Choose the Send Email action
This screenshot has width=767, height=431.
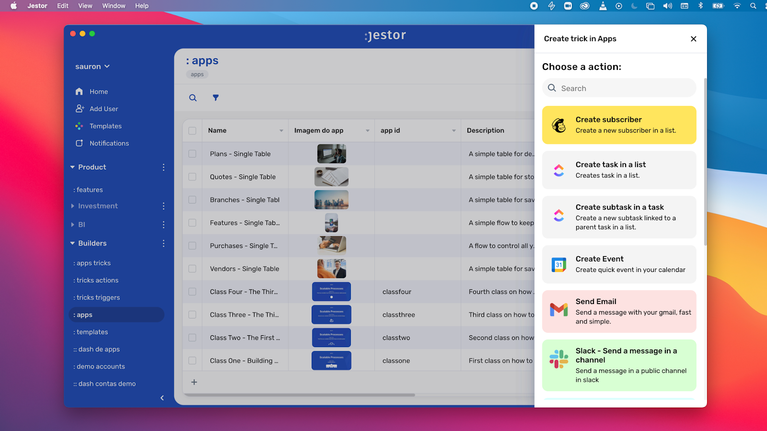pyautogui.click(x=619, y=311)
